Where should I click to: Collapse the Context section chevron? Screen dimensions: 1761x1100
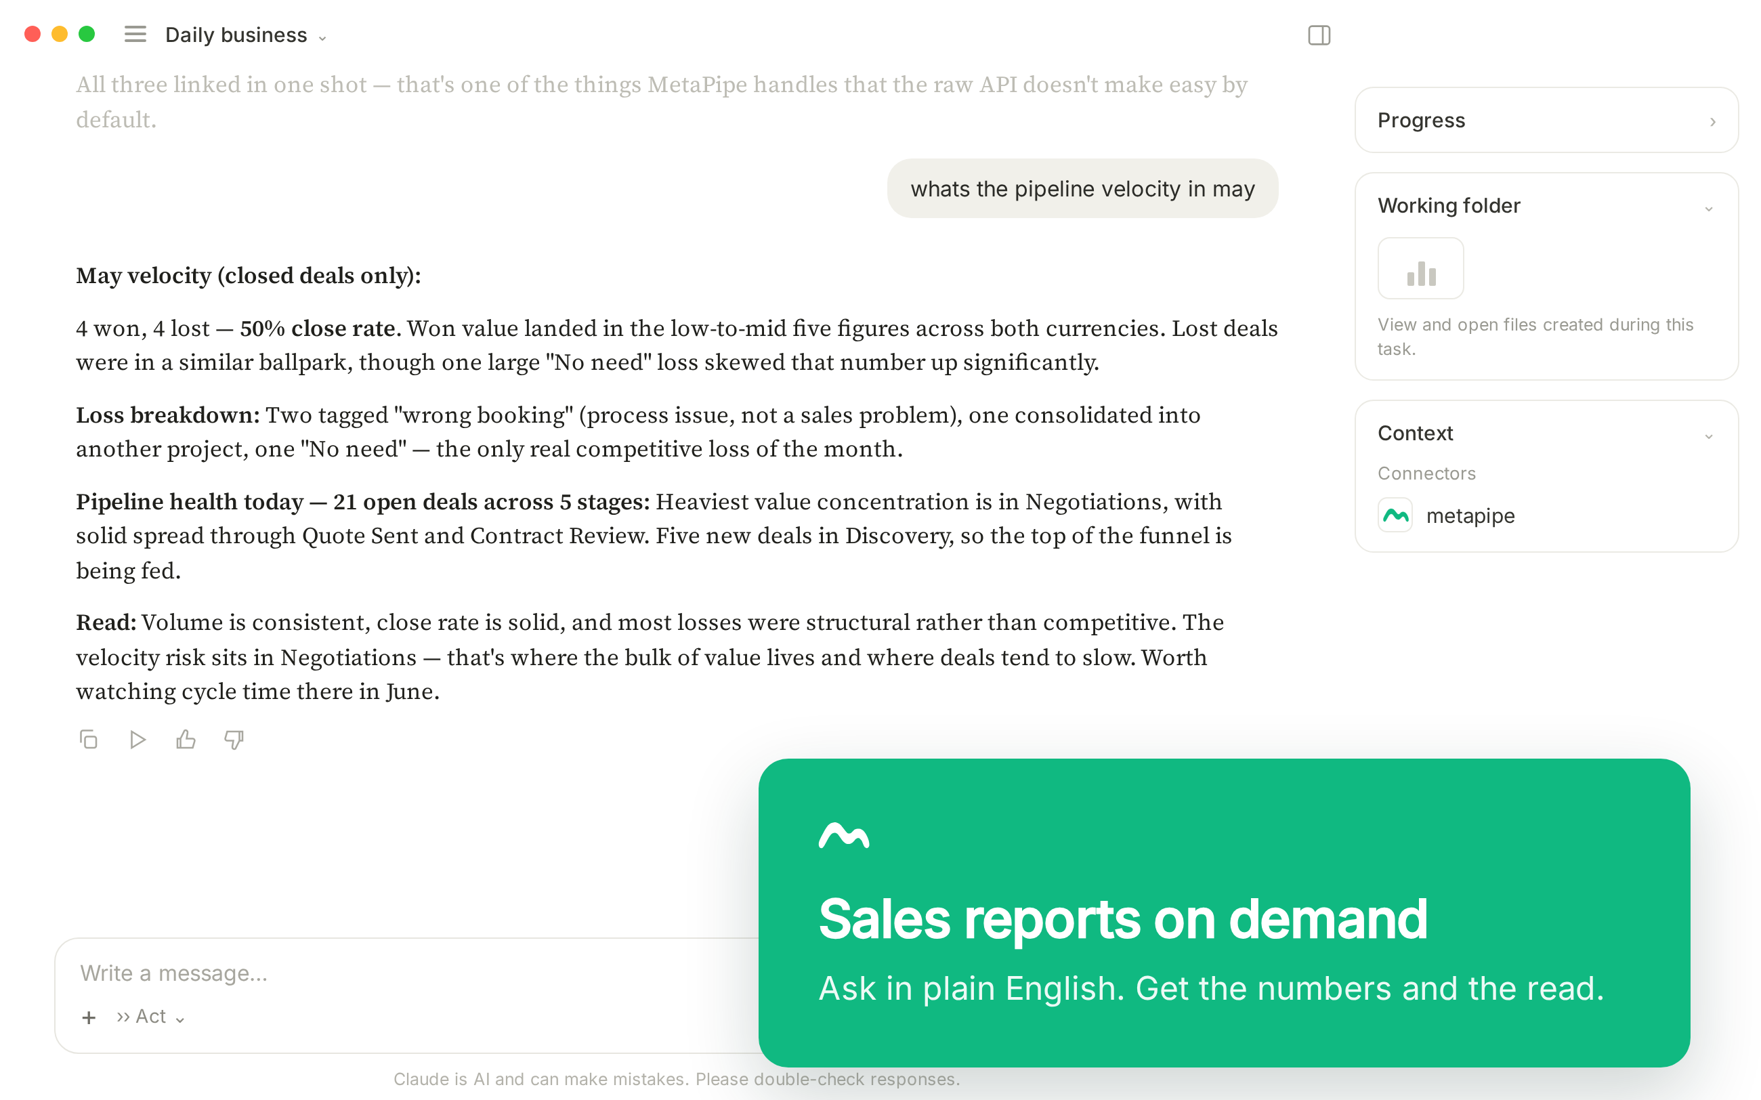[1709, 436]
